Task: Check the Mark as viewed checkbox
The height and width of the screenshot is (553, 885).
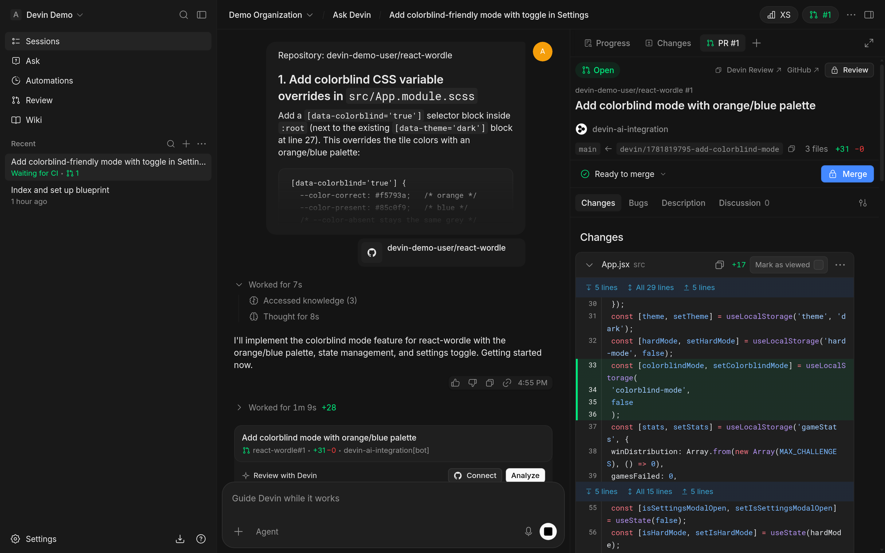Action: [819, 265]
